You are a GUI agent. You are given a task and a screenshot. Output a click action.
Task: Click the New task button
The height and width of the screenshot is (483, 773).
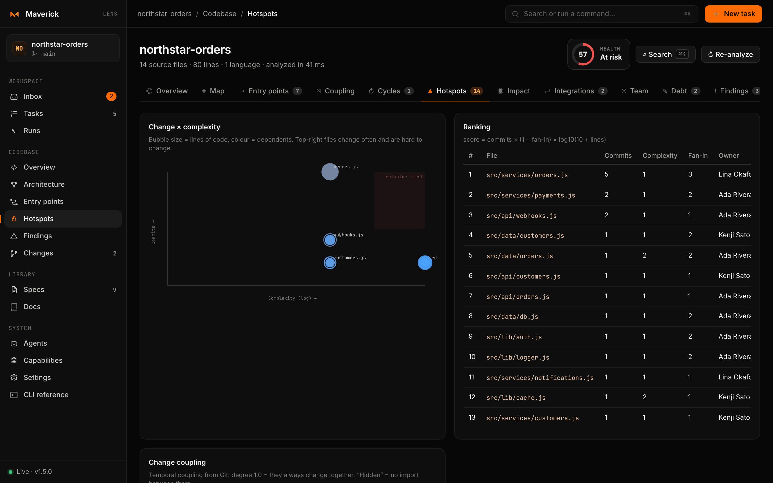pyautogui.click(x=733, y=14)
